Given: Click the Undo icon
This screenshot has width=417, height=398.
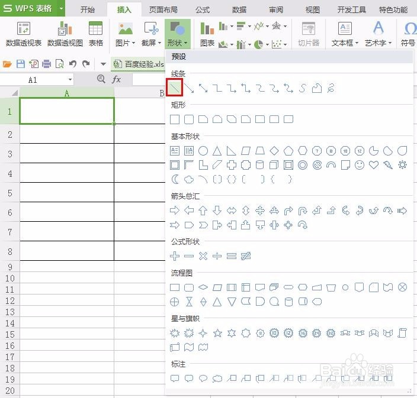Looking at the screenshot, I should click(73, 64).
